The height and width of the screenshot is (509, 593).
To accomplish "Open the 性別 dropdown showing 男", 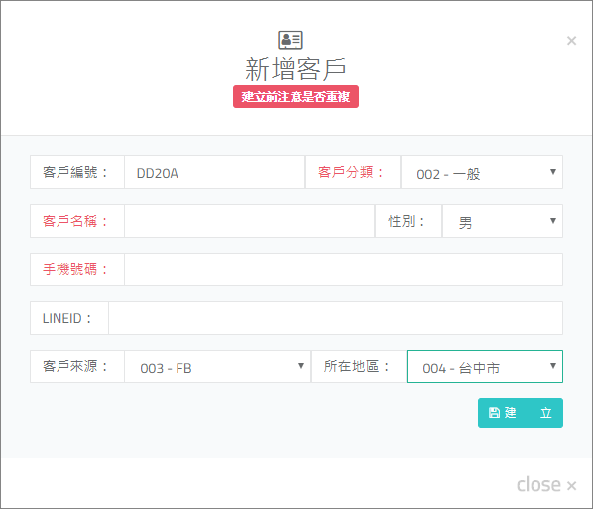I will [x=503, y=221].
